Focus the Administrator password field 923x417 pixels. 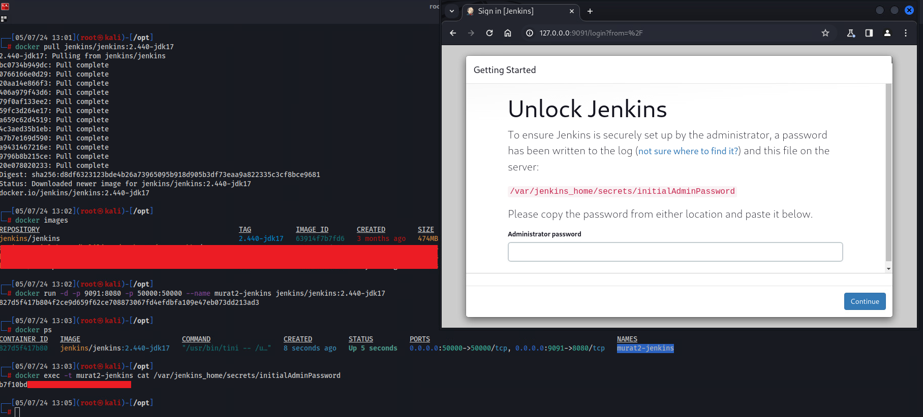tap(675, 252)
